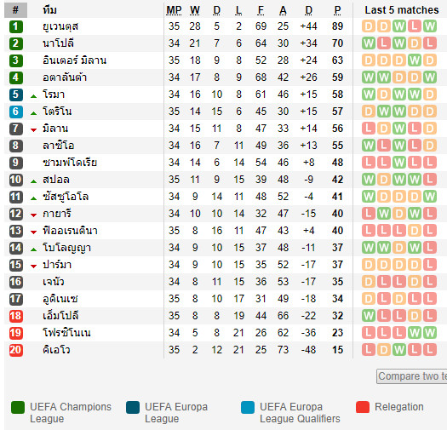Click red down arrow beside ปาร์มา
Screen dimensions: 447x430
pyautogui.click(x=34, y=267)
